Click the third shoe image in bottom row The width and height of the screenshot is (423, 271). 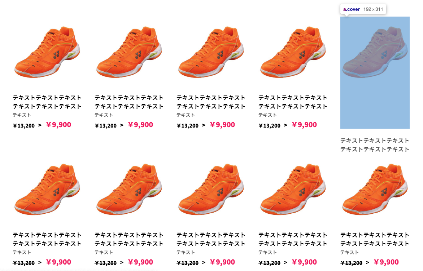211,189
